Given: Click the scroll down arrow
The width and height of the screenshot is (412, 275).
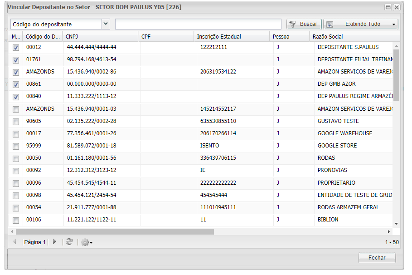Looking at the screenshot, I should pyautogui.click(x=396, y=224).
